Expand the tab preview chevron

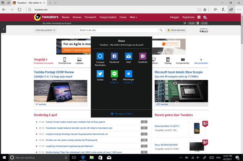pos(55,3)
